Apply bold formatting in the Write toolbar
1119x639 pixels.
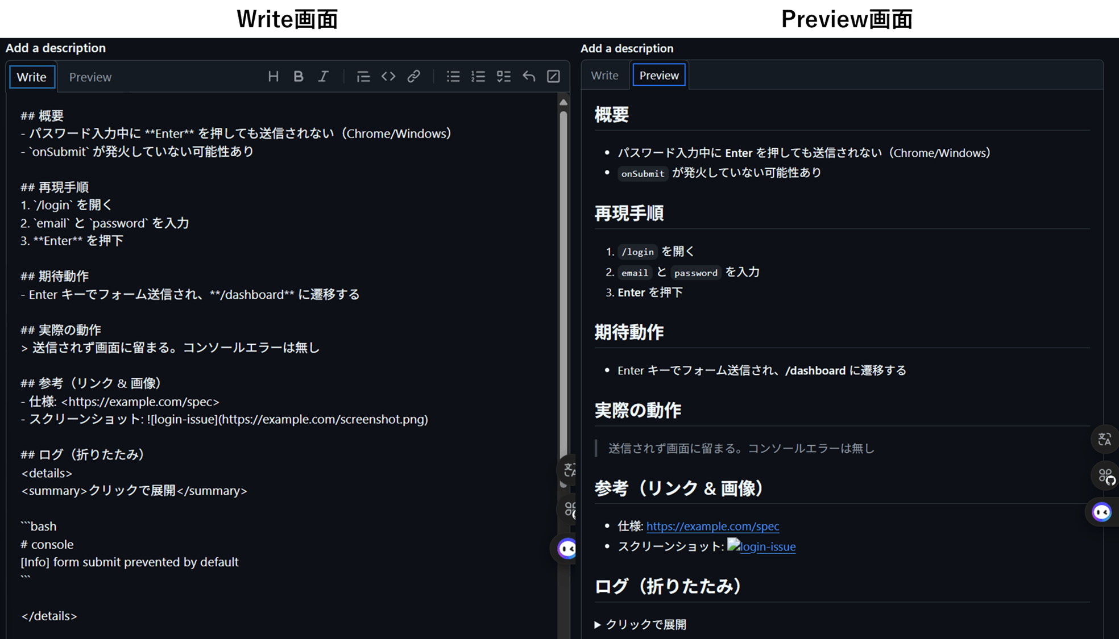(x=299, y=77)
